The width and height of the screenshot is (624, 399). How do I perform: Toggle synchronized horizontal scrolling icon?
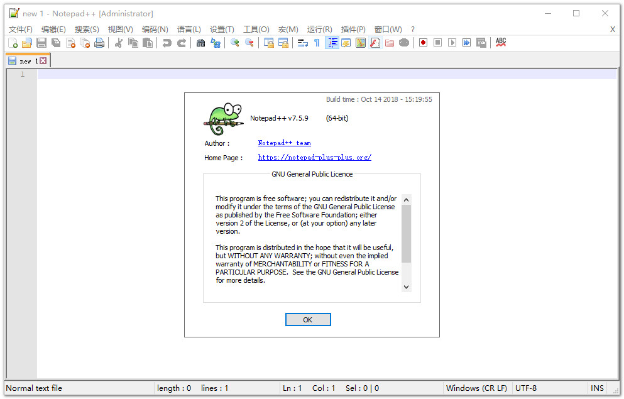pyautogui.click(x=283, y=43)
